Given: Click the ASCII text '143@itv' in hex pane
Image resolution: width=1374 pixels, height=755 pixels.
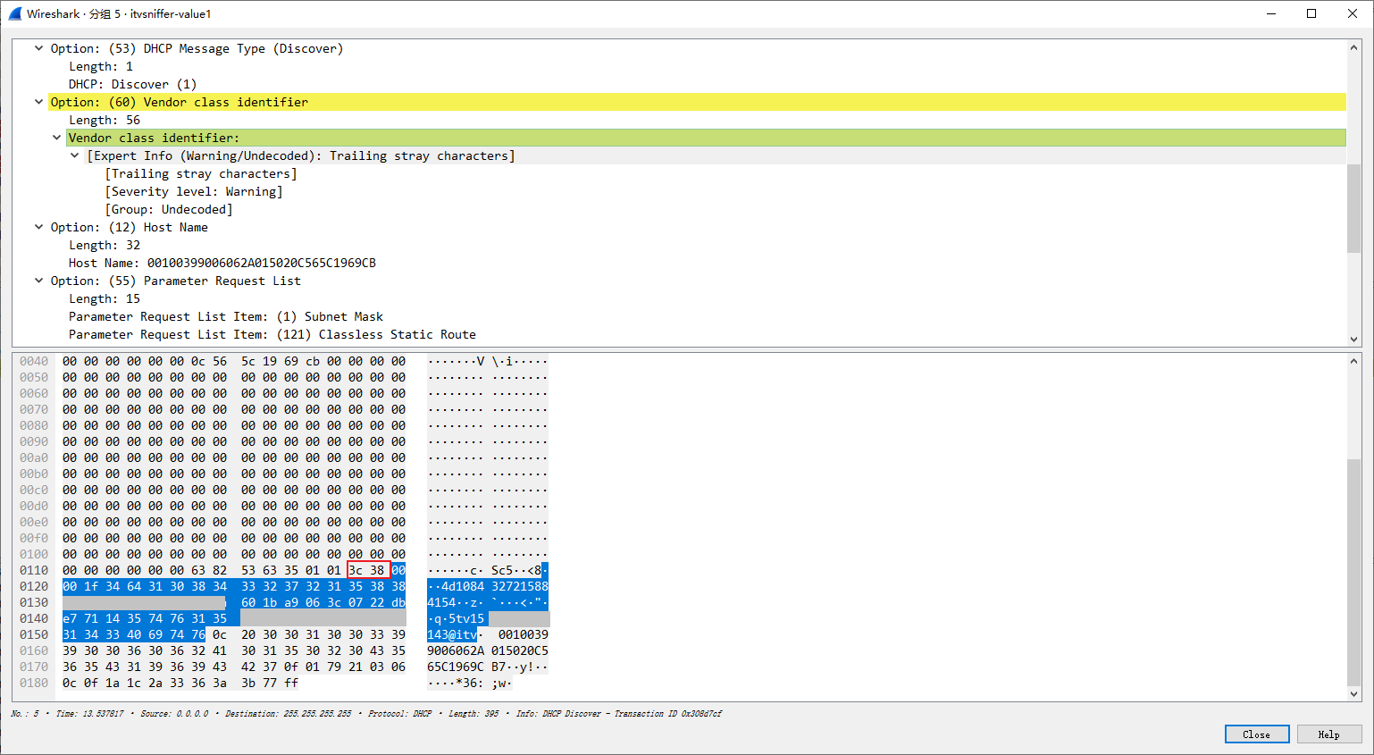Looking at the screenshot, I should 452,634.
